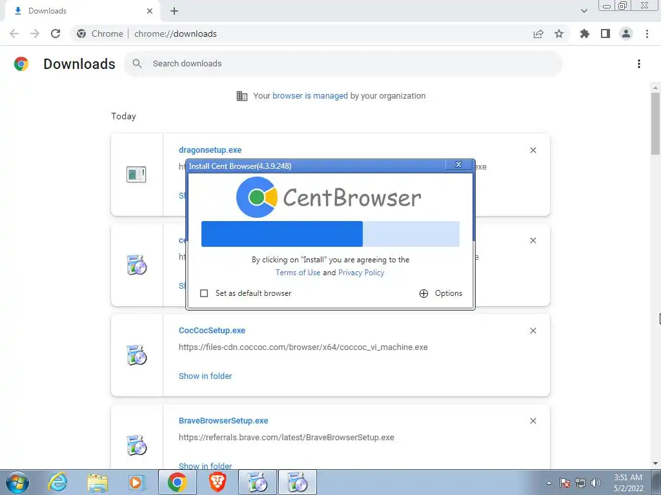The height and width of the screenshot is (495, 661).
Task: Open the Extensions puzzle icon
Action: click(x=584, y=34)
